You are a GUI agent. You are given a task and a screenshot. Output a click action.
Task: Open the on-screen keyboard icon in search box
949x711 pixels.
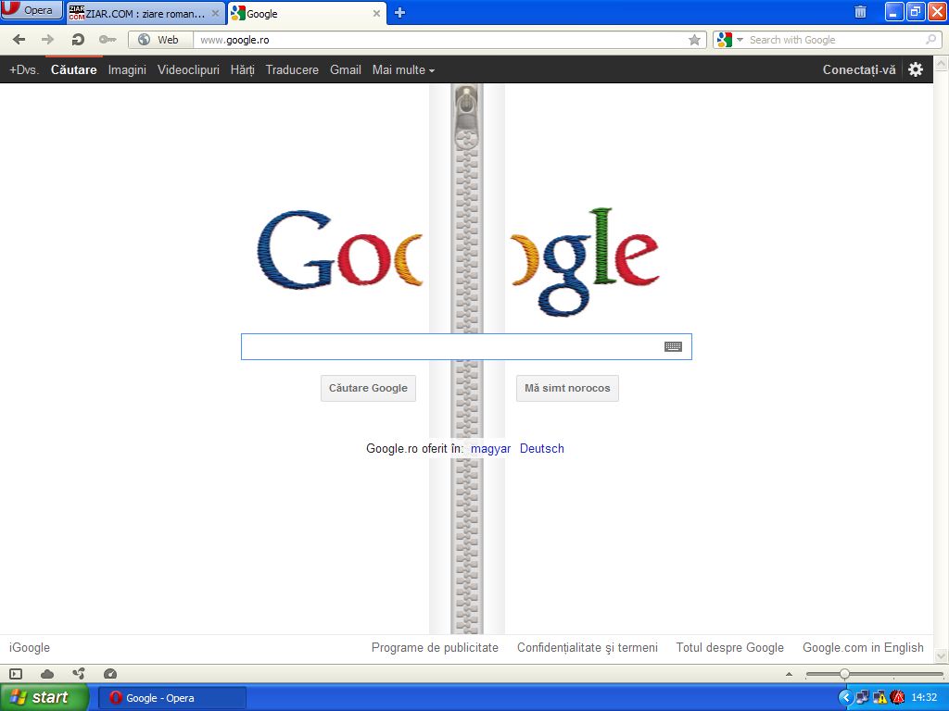pyautogui.click(x=673, y=347)
